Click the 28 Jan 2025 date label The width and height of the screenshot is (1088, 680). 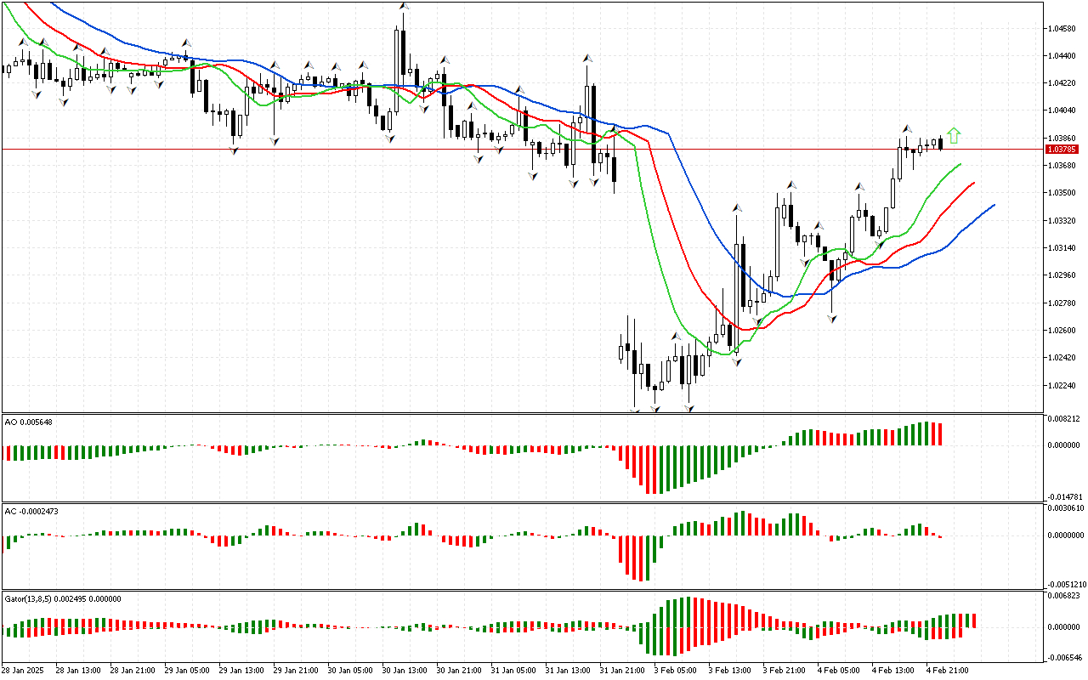click(x=21, y=671)
